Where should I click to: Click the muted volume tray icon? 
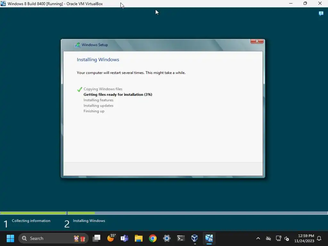point(287,238)
